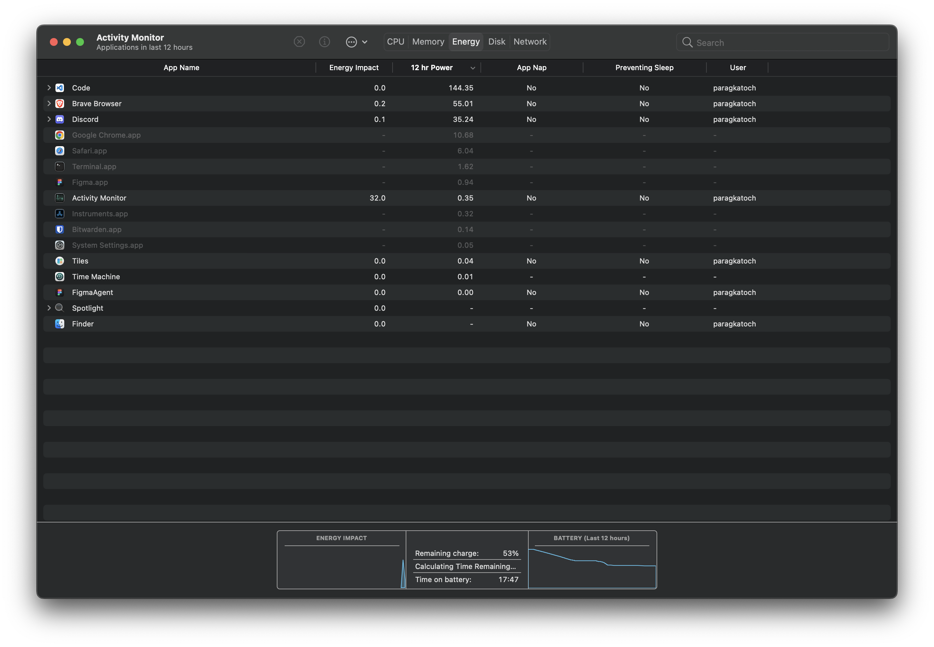The width and height of the screenshot is (934, 647).
Task: Click the Time Machine clock icon
Action: (x=60, y=277)
